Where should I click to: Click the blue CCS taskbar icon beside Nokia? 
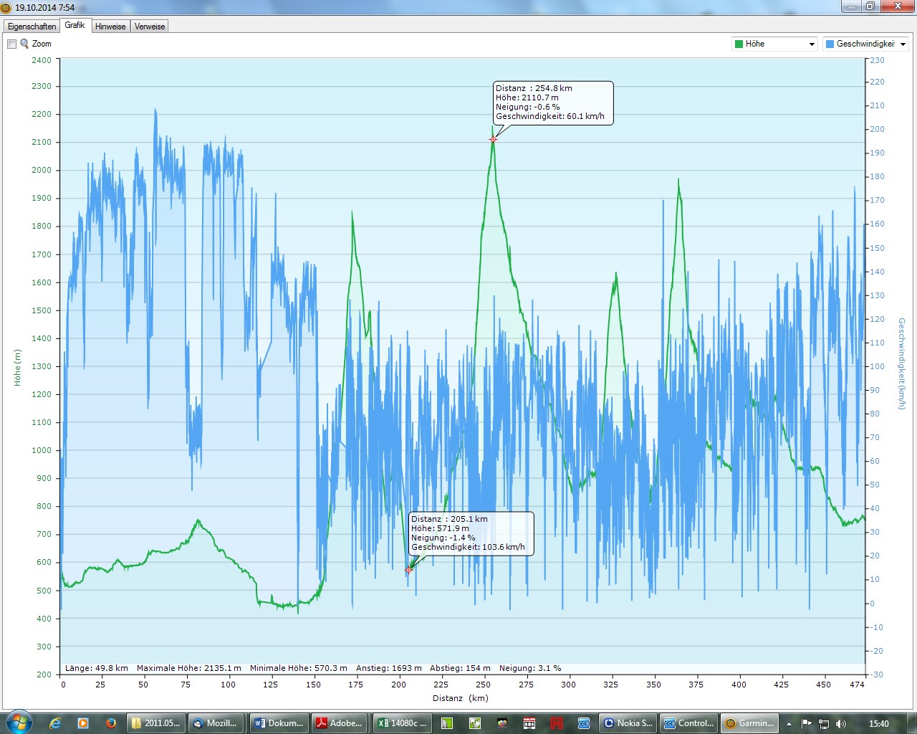[584, 723]
